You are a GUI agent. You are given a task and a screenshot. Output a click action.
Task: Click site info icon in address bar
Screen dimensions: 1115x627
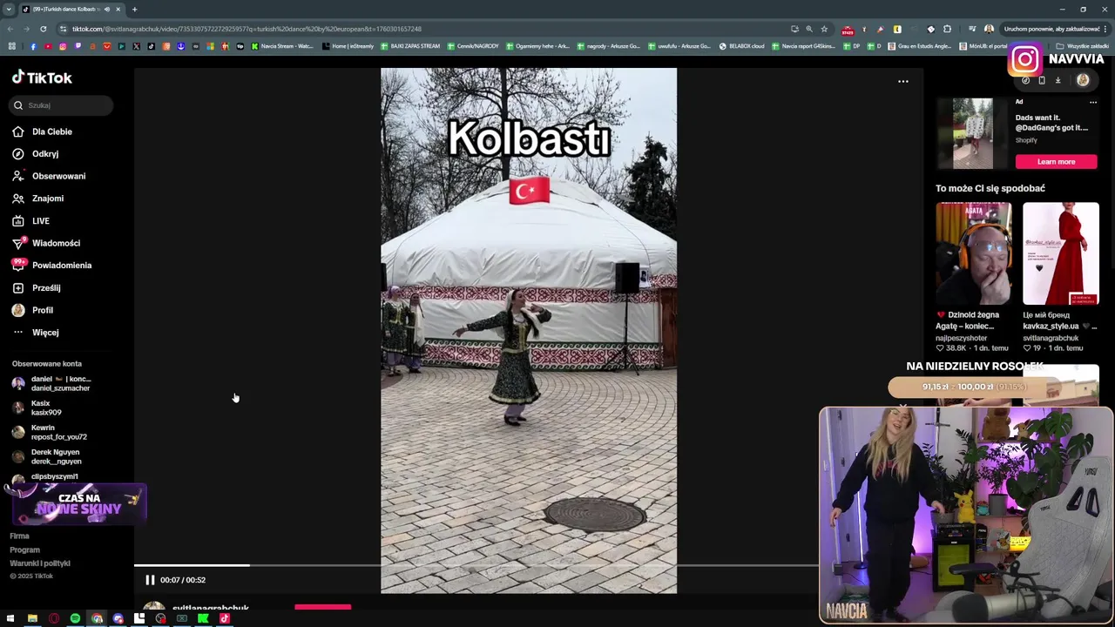(63, 29)
